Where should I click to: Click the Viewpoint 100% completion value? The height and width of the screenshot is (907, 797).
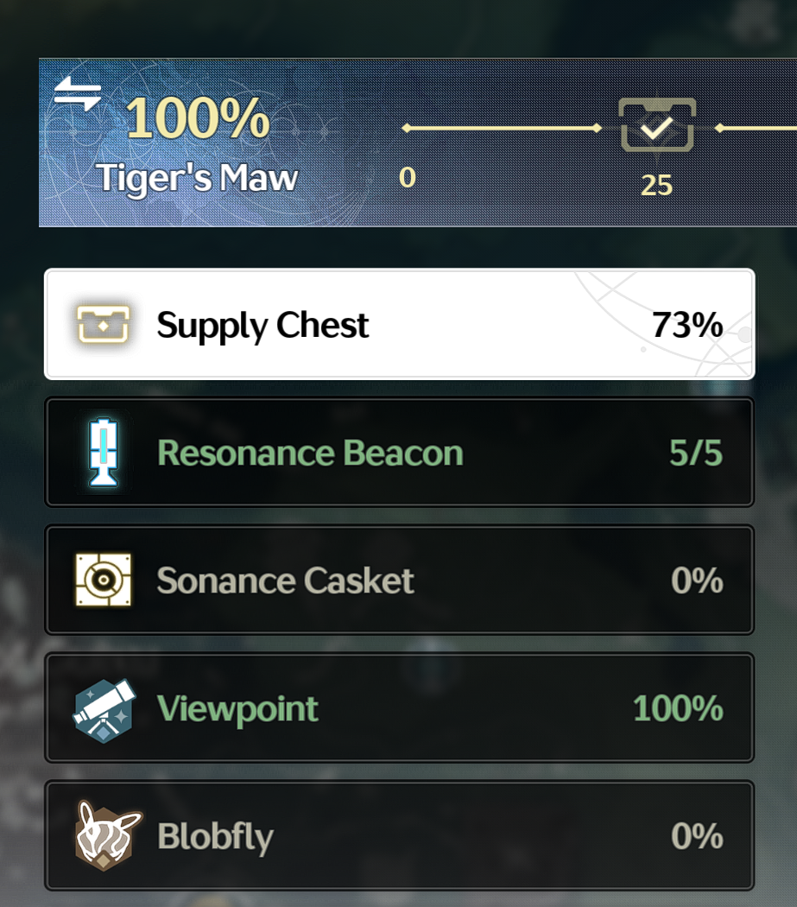(x=678, y=708)
